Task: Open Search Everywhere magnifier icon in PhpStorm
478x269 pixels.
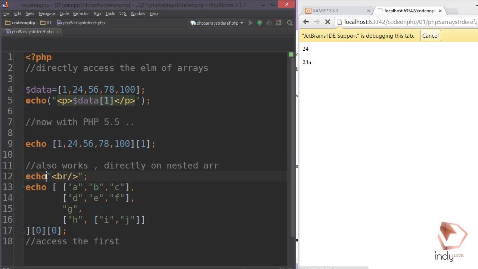Action: tap(289, 23)
